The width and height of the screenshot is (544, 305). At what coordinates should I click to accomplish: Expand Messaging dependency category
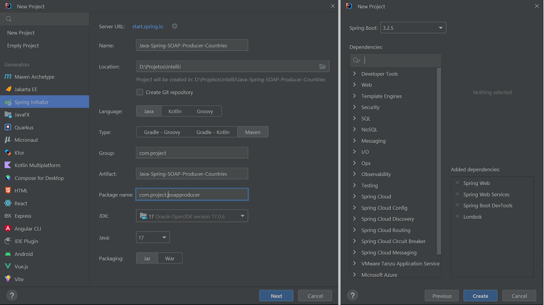pyautogui.click(x=354, y=140)
